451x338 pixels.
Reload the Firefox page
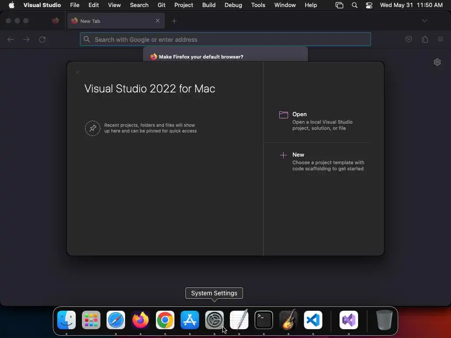coord(42,39)
